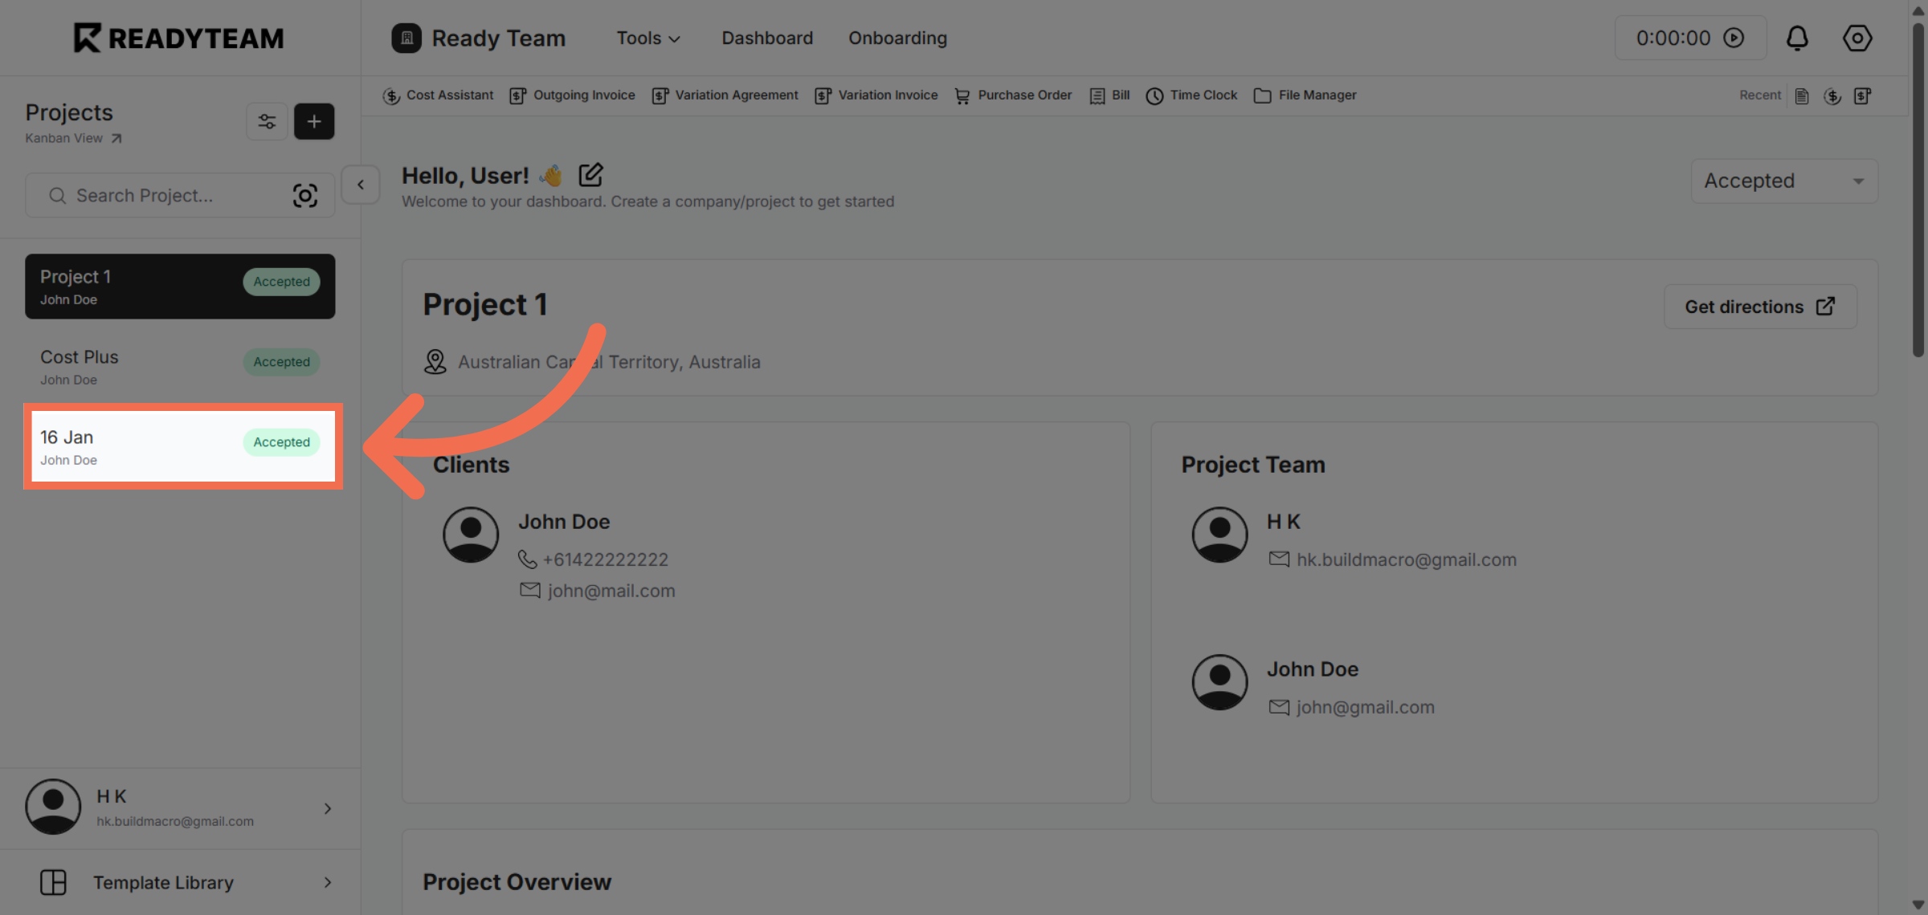Select the 16 Jan project
This screenshot has width=1928, height=915.
pos(181,446)
